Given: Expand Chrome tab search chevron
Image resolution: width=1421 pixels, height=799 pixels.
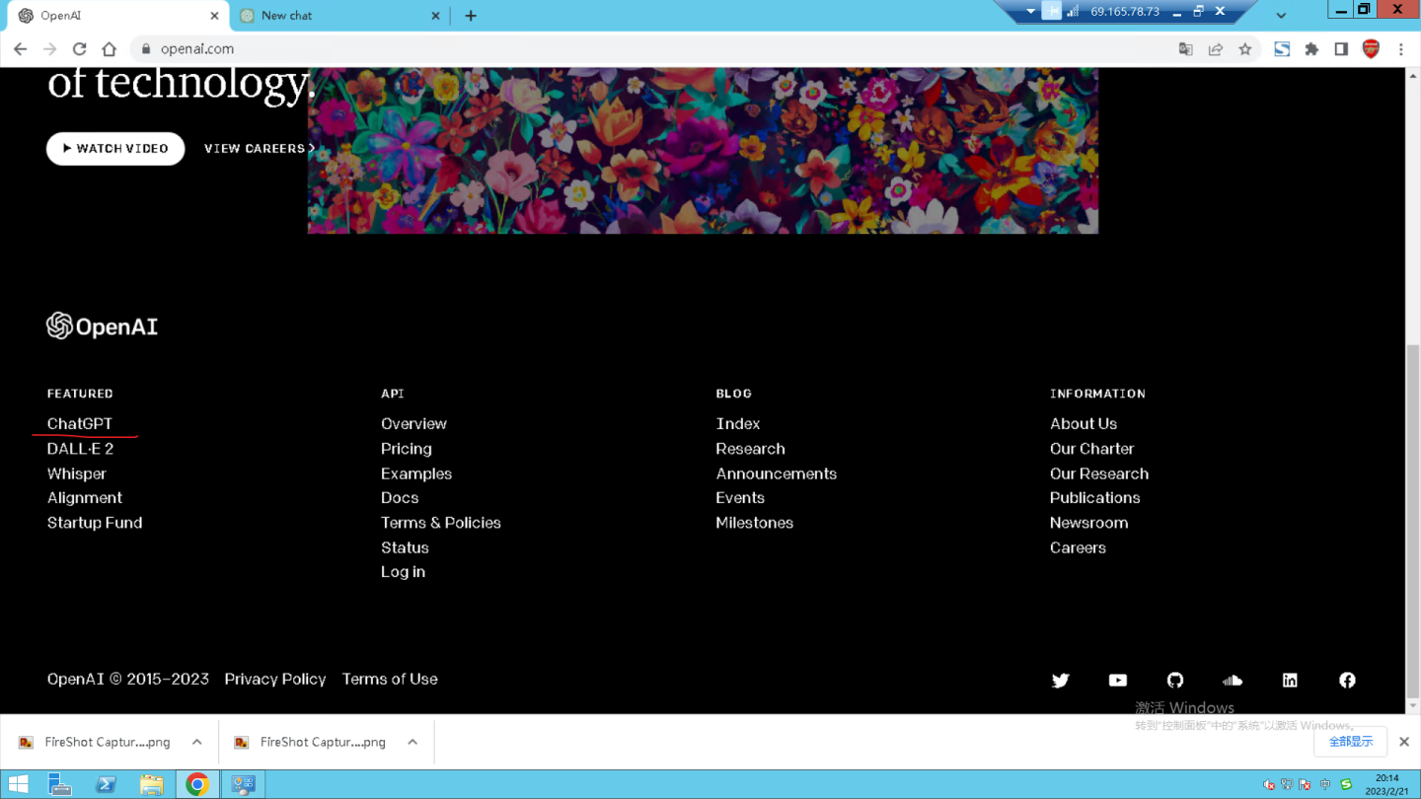Looking at the screenshot, I should click(x=1281, y=16).
